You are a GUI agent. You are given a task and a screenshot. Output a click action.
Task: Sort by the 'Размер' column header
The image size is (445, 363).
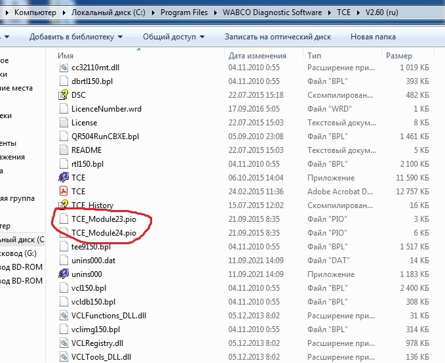399,56
